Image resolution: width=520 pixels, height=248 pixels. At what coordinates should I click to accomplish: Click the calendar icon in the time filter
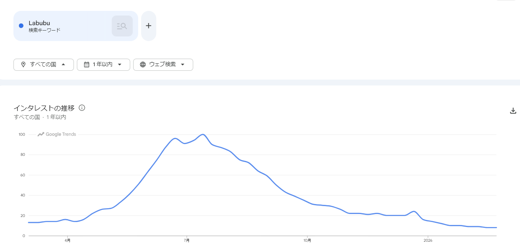87,65
